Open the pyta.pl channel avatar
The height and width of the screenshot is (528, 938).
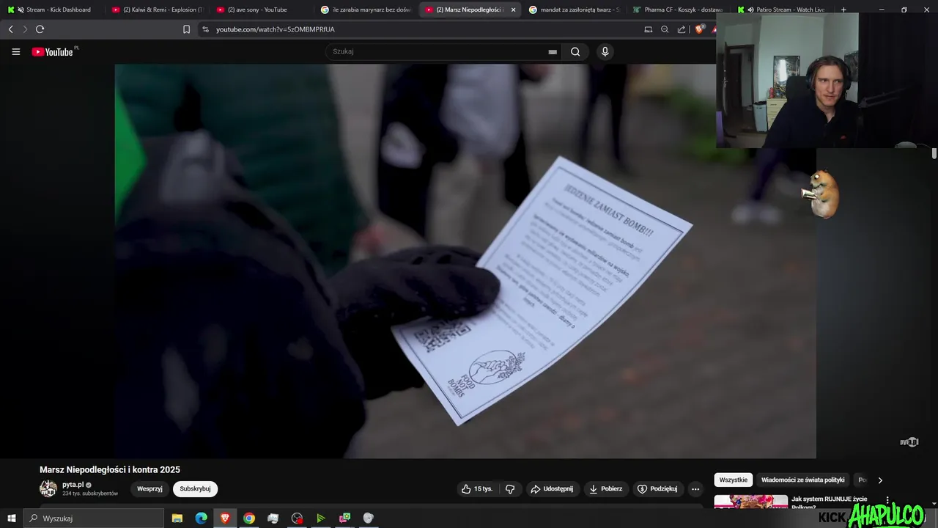(48, 488)
